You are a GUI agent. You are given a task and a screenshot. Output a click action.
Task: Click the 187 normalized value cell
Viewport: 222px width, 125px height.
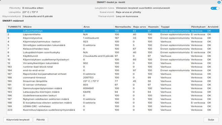pyautogui.click(x=117, y=38)
